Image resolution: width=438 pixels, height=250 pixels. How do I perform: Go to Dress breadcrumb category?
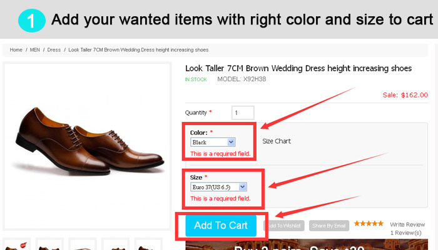(54, 49)
